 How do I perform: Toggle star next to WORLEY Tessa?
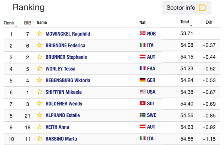coord(40,69)
